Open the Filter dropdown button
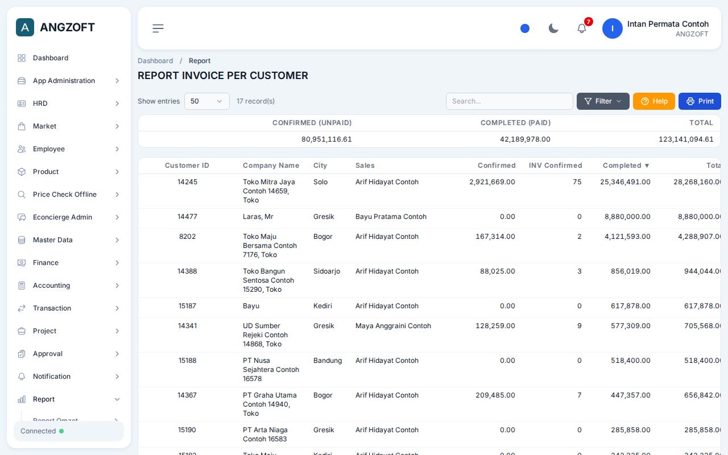 [603, 101]
